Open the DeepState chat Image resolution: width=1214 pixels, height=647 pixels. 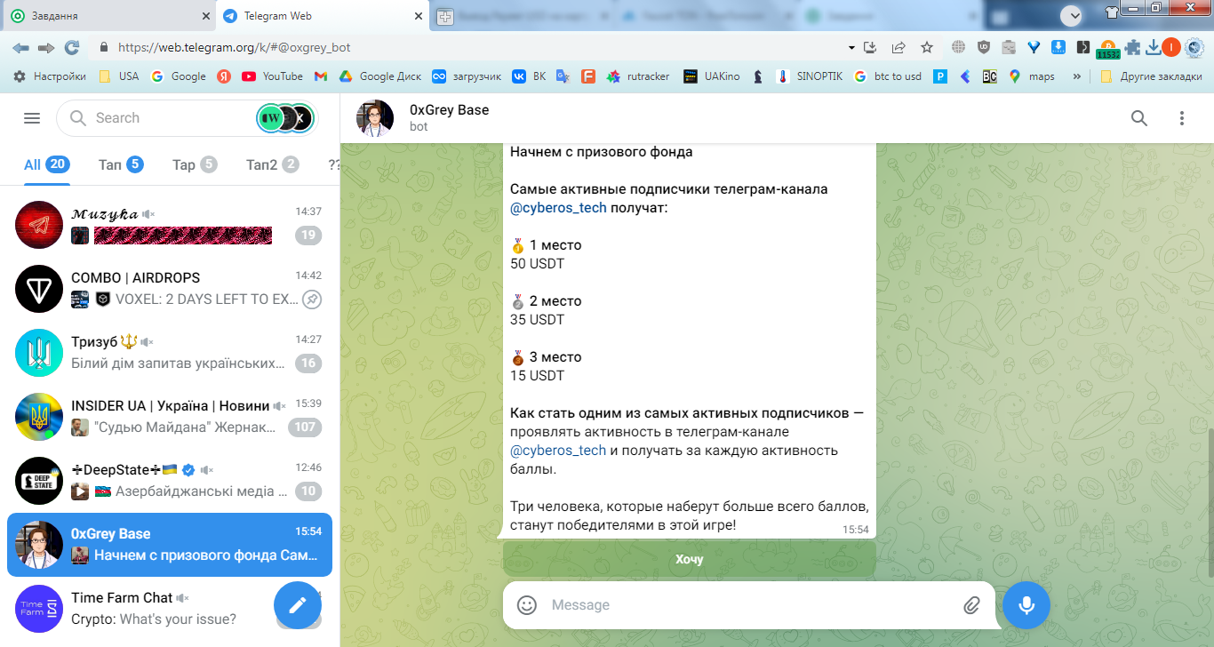[x=170, y=480]
